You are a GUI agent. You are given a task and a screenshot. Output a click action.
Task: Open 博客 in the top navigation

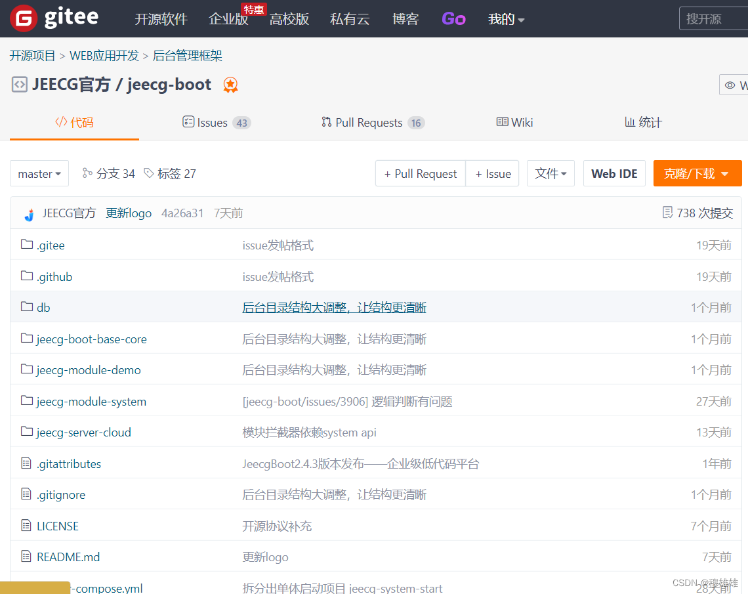coord(405,19)
